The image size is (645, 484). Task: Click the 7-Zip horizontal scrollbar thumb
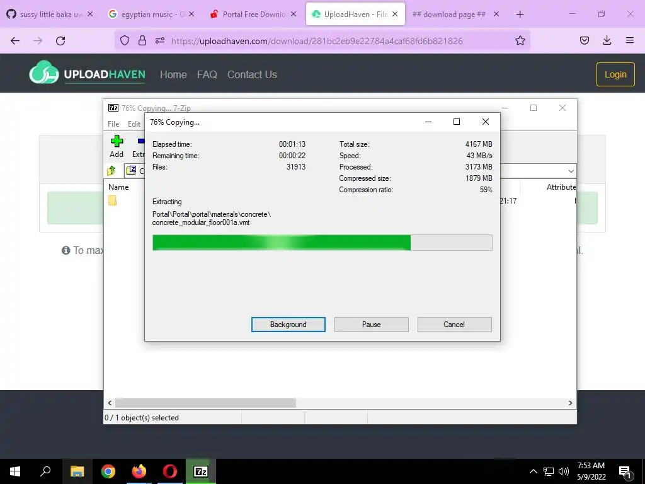tap(205, 403)
